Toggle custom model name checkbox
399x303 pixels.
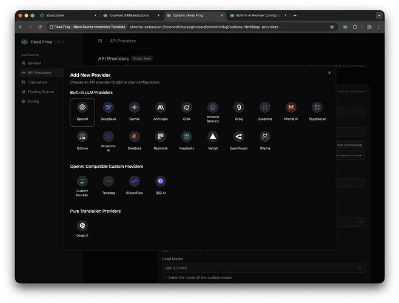click(164, 278)
